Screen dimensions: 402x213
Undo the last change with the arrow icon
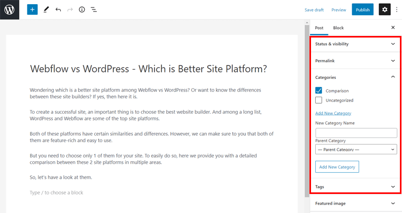coord(58,10)
